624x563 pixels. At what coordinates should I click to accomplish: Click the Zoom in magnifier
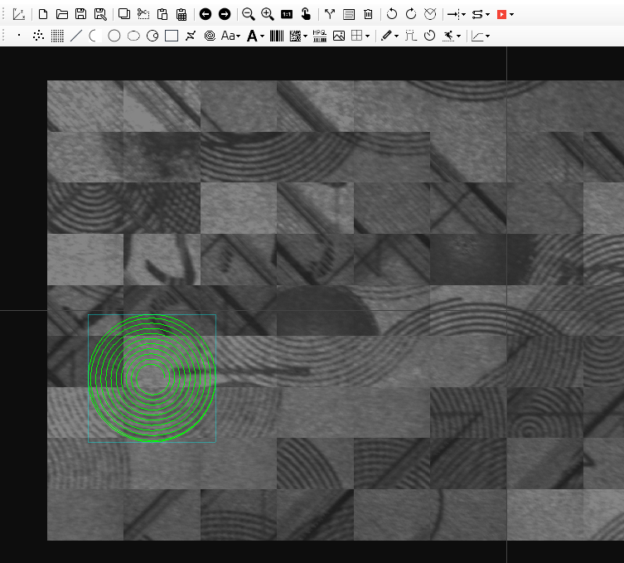pyautogui.click(x=267, y=14)
